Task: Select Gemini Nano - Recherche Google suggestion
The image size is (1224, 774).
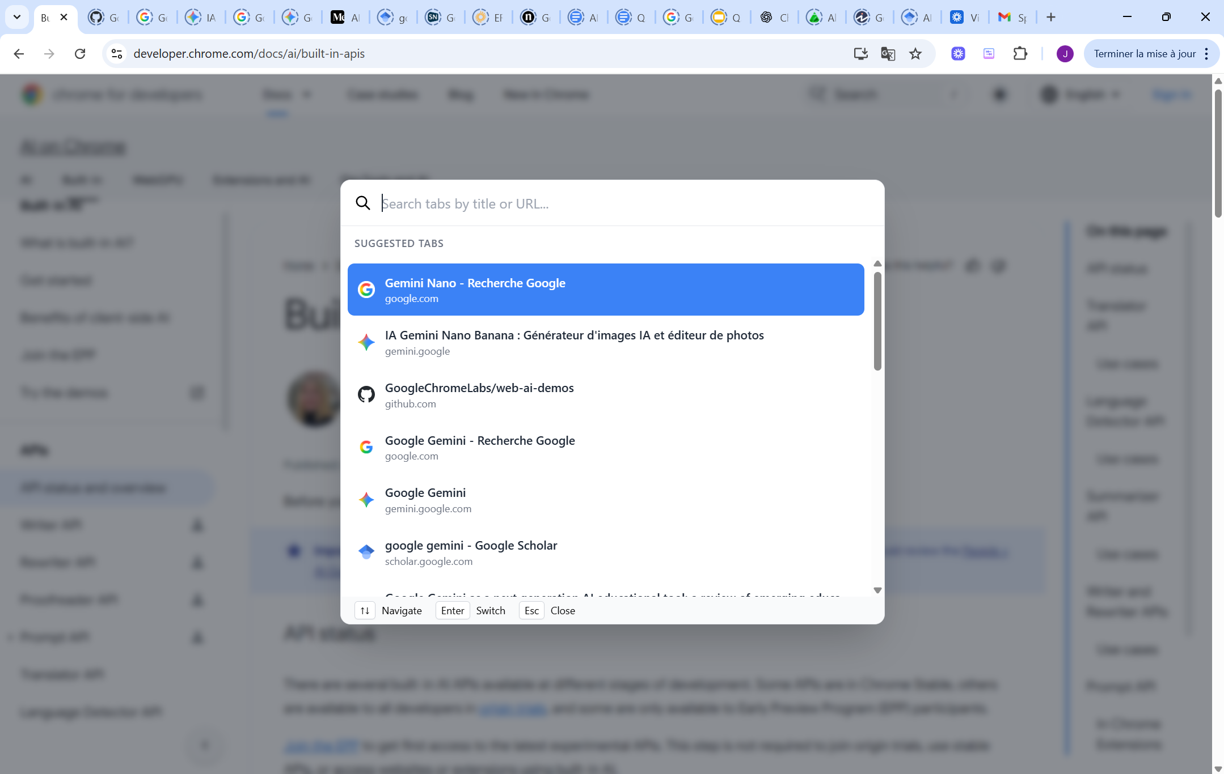Action: click(605, 290)
